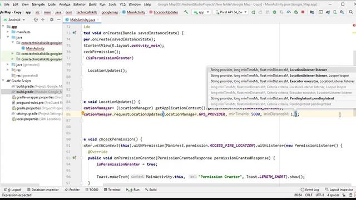Open the Layout Inspector
Viewport: 356px width, 200px height.
pyautogui.click(x=339, y=189)
